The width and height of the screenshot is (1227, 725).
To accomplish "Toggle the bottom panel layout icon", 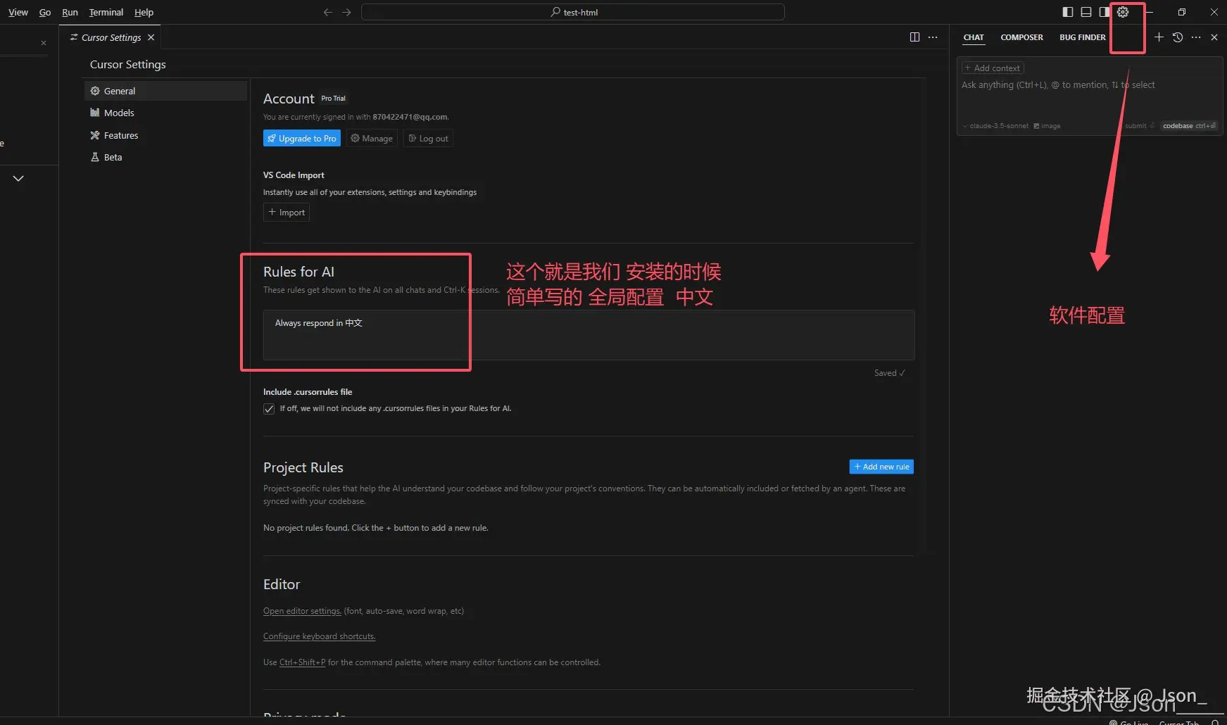I will (x=1086, y=12).
